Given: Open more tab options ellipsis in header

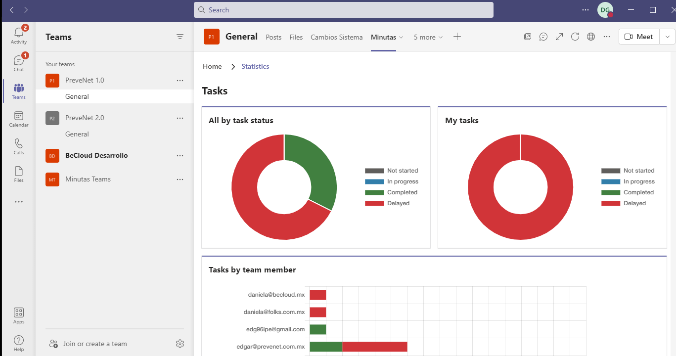Looking at the screenshot, I should pyautogui.click(x=607, y=37).
